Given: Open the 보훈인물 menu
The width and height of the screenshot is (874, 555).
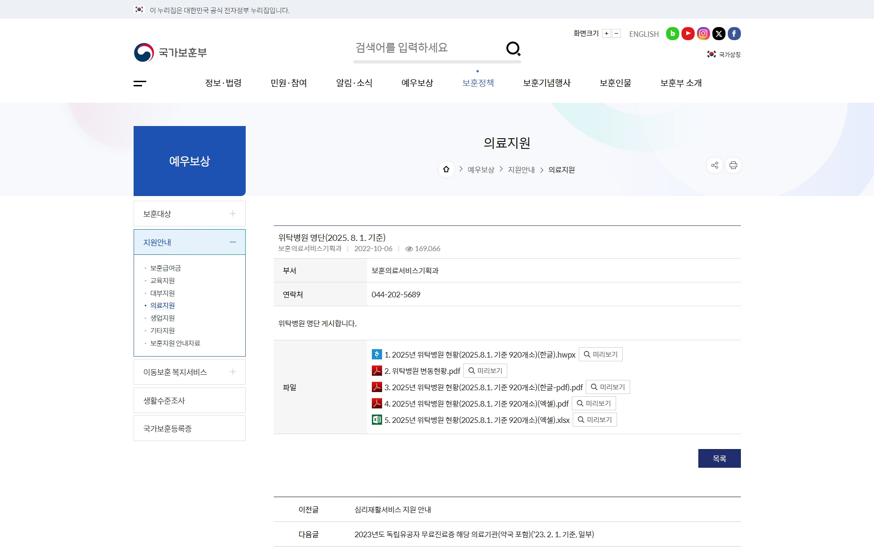Looking at the screenshot, I should [x=615, y=83].
